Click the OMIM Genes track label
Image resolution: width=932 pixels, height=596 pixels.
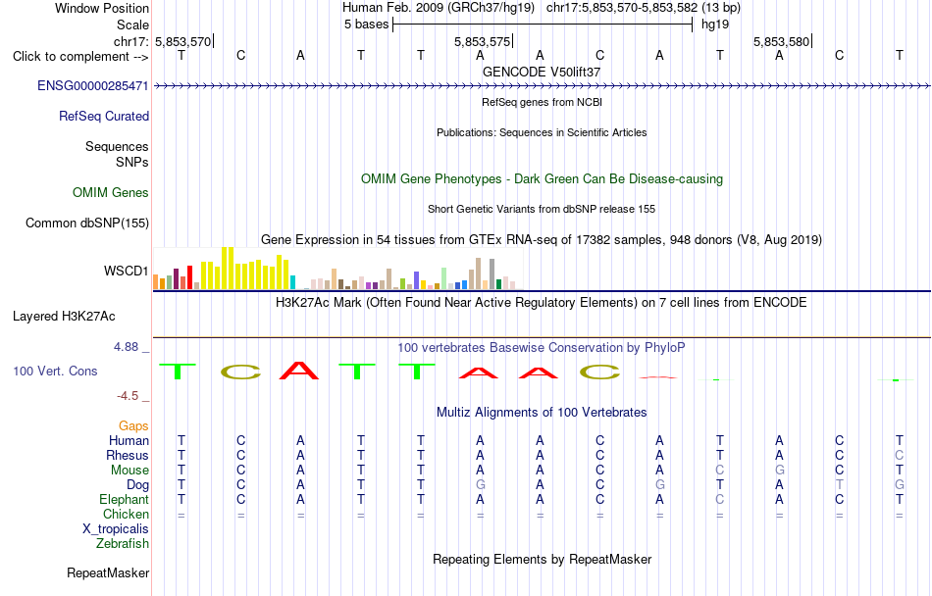point(110,193)
